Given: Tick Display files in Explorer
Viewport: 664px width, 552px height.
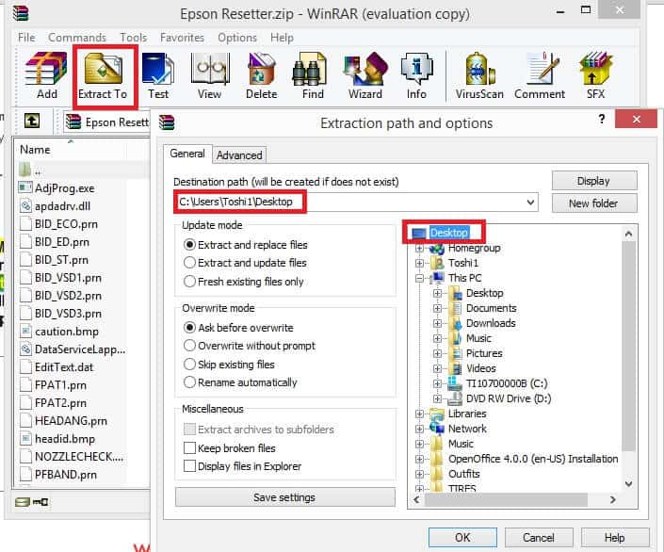Looking at the screenshot, I should click(190, 465).
